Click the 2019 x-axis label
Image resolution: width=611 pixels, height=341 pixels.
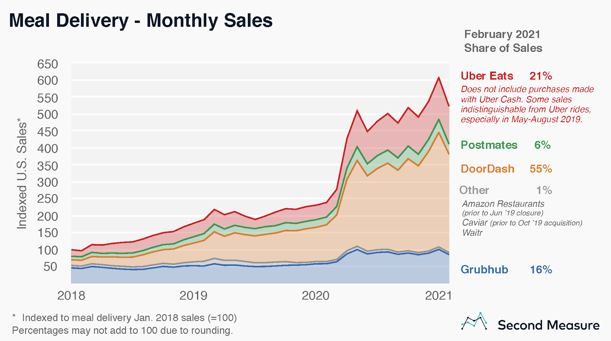pos(193,296)
